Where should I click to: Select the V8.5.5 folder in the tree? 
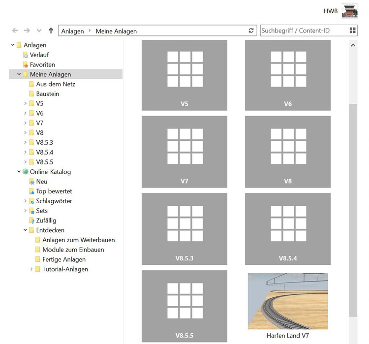[44, 162]
